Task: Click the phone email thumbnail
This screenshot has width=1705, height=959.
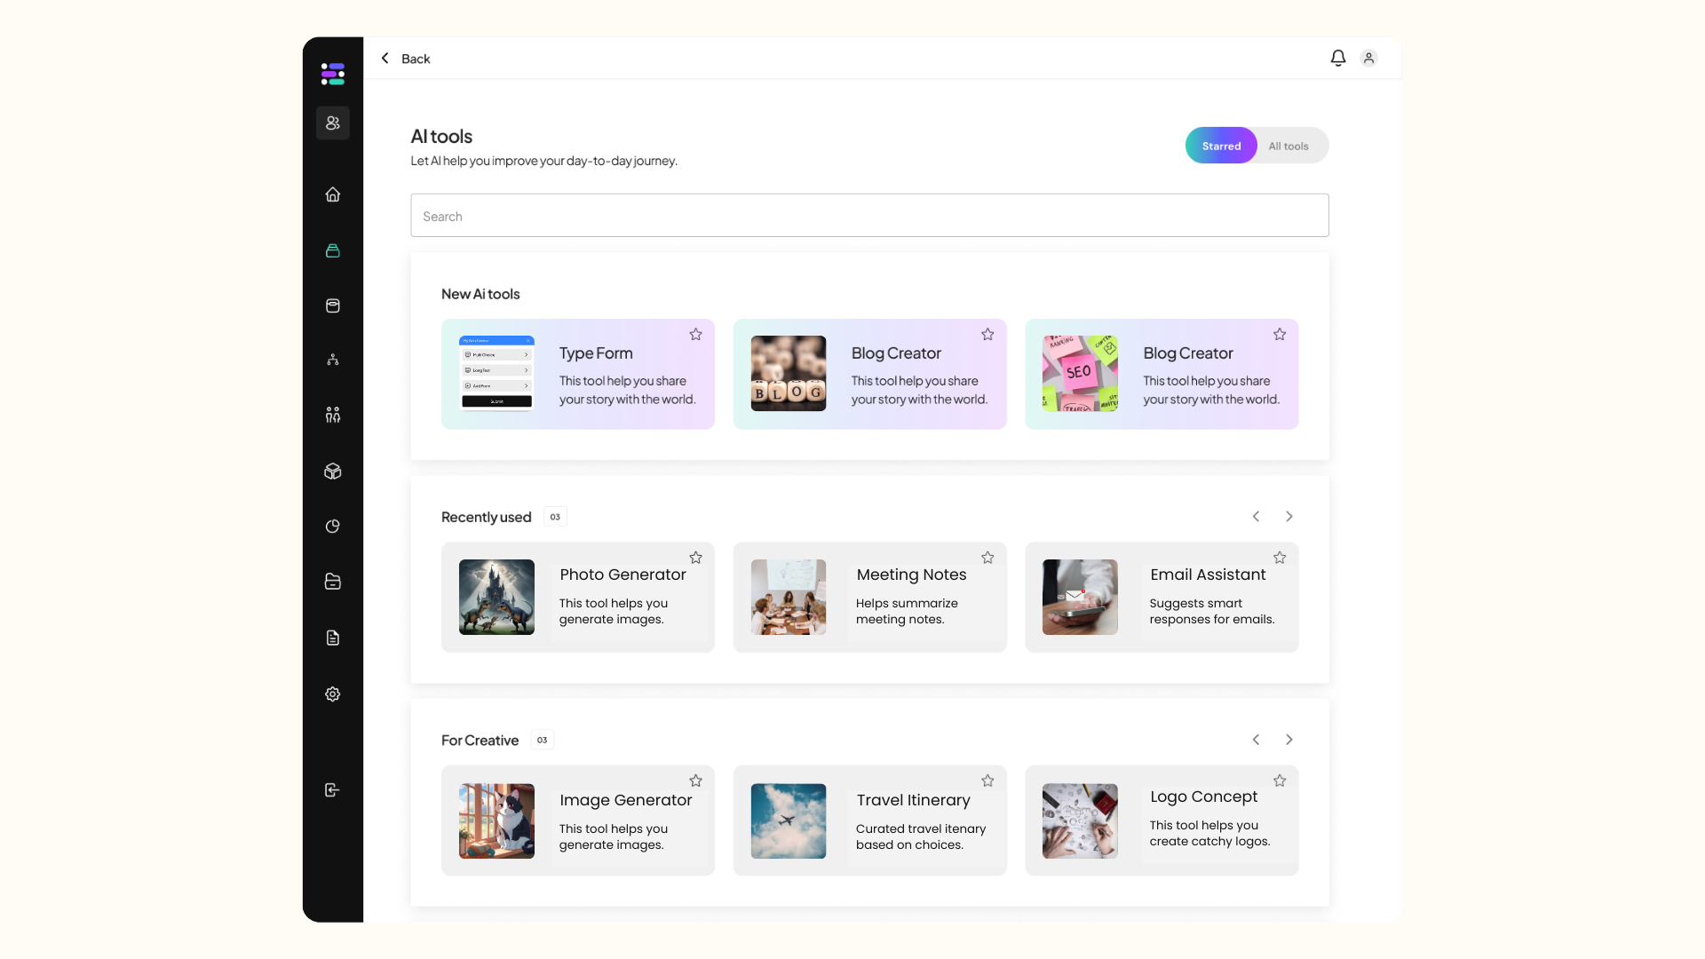Action: click(1080, 597)
